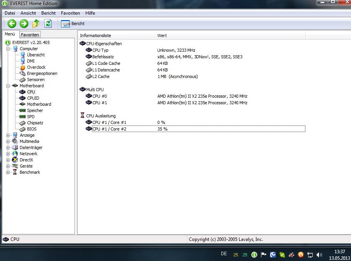
Task: Select the Anzeige monitor icon
Action: (x=15, y=135)
